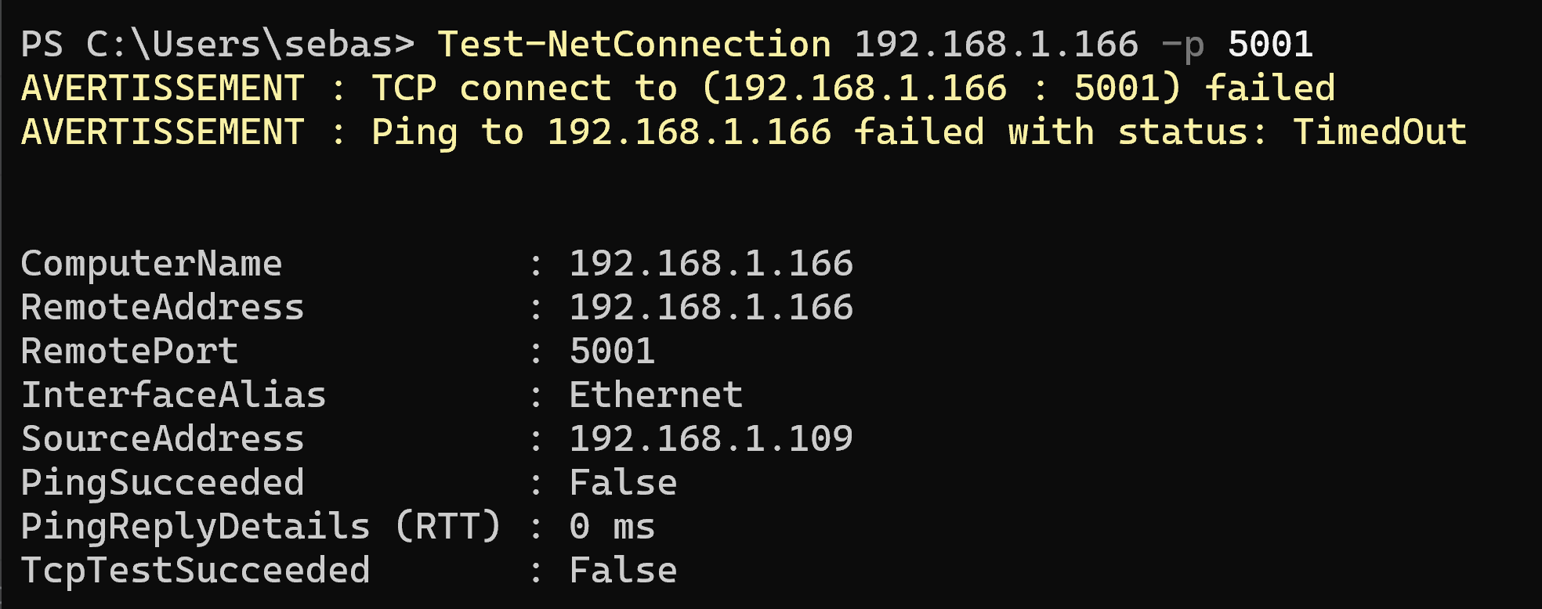Click the PingSucceeded False value
Screen dimensions: 1542x609
tap(623, 482)
